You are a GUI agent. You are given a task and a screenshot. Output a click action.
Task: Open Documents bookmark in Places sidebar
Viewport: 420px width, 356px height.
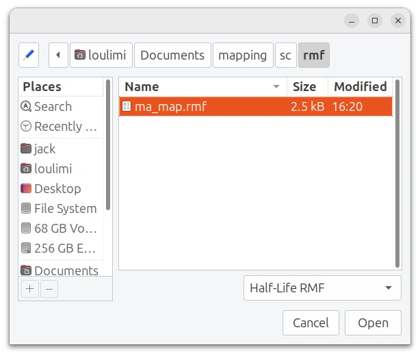(61, 270)
